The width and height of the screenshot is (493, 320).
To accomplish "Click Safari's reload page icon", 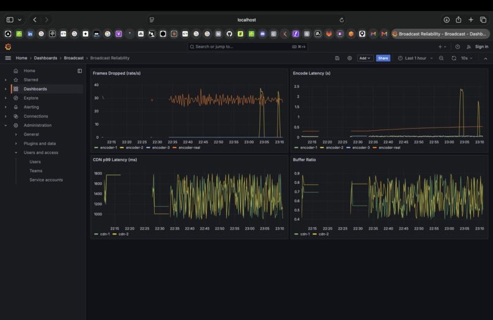I will click(x=341, y=20).
